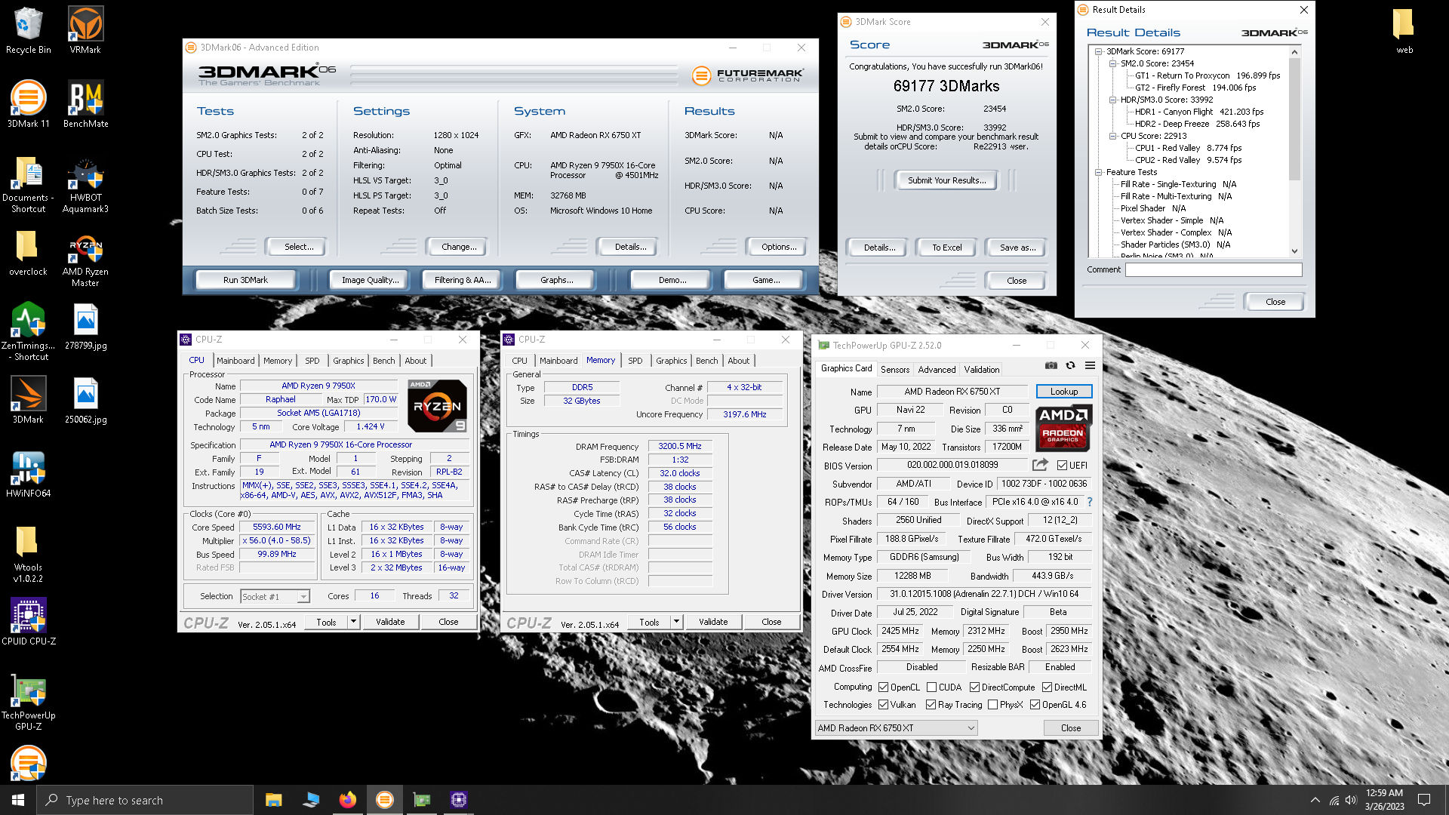Toggle the DirectCompute checkbox
This screenshot has width=1449, height=815.
(x=975, y=687)
